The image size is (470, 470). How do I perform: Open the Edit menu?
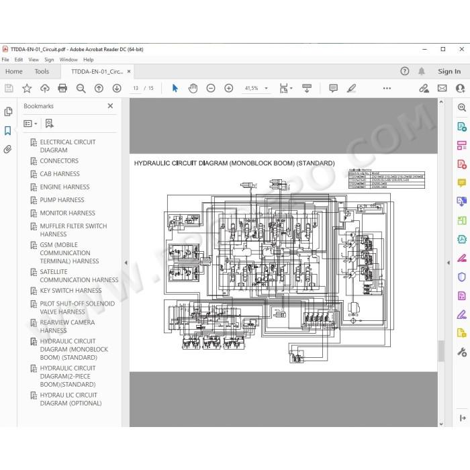pyautogui.click(x=19, y=60)
